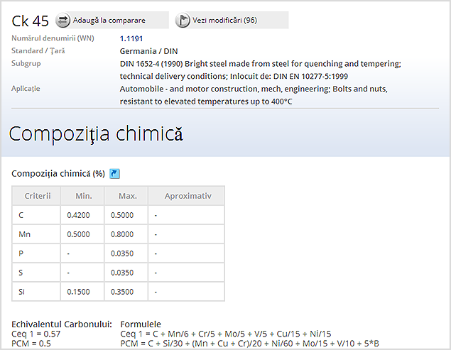
Task: Click the Max. column header
Action: point(128,196)
